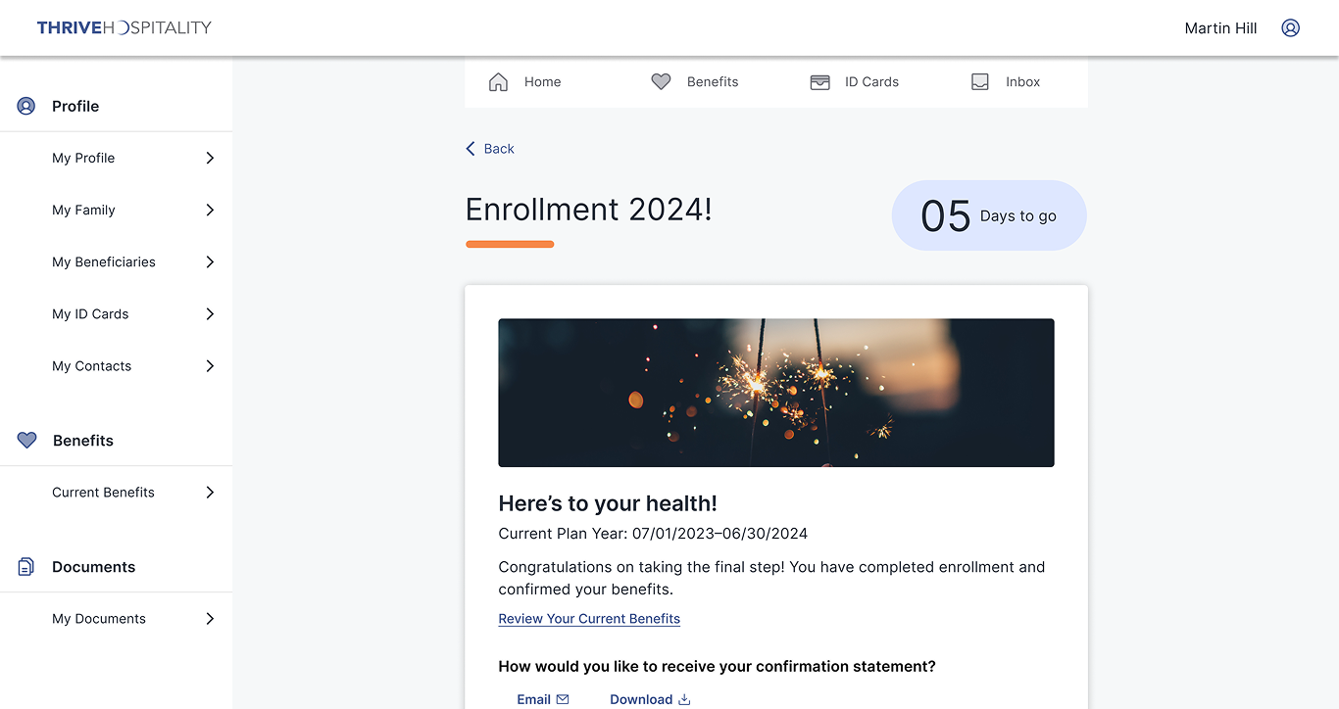Go back using the Back link
1339x709 pixels.
coord(490,149)
